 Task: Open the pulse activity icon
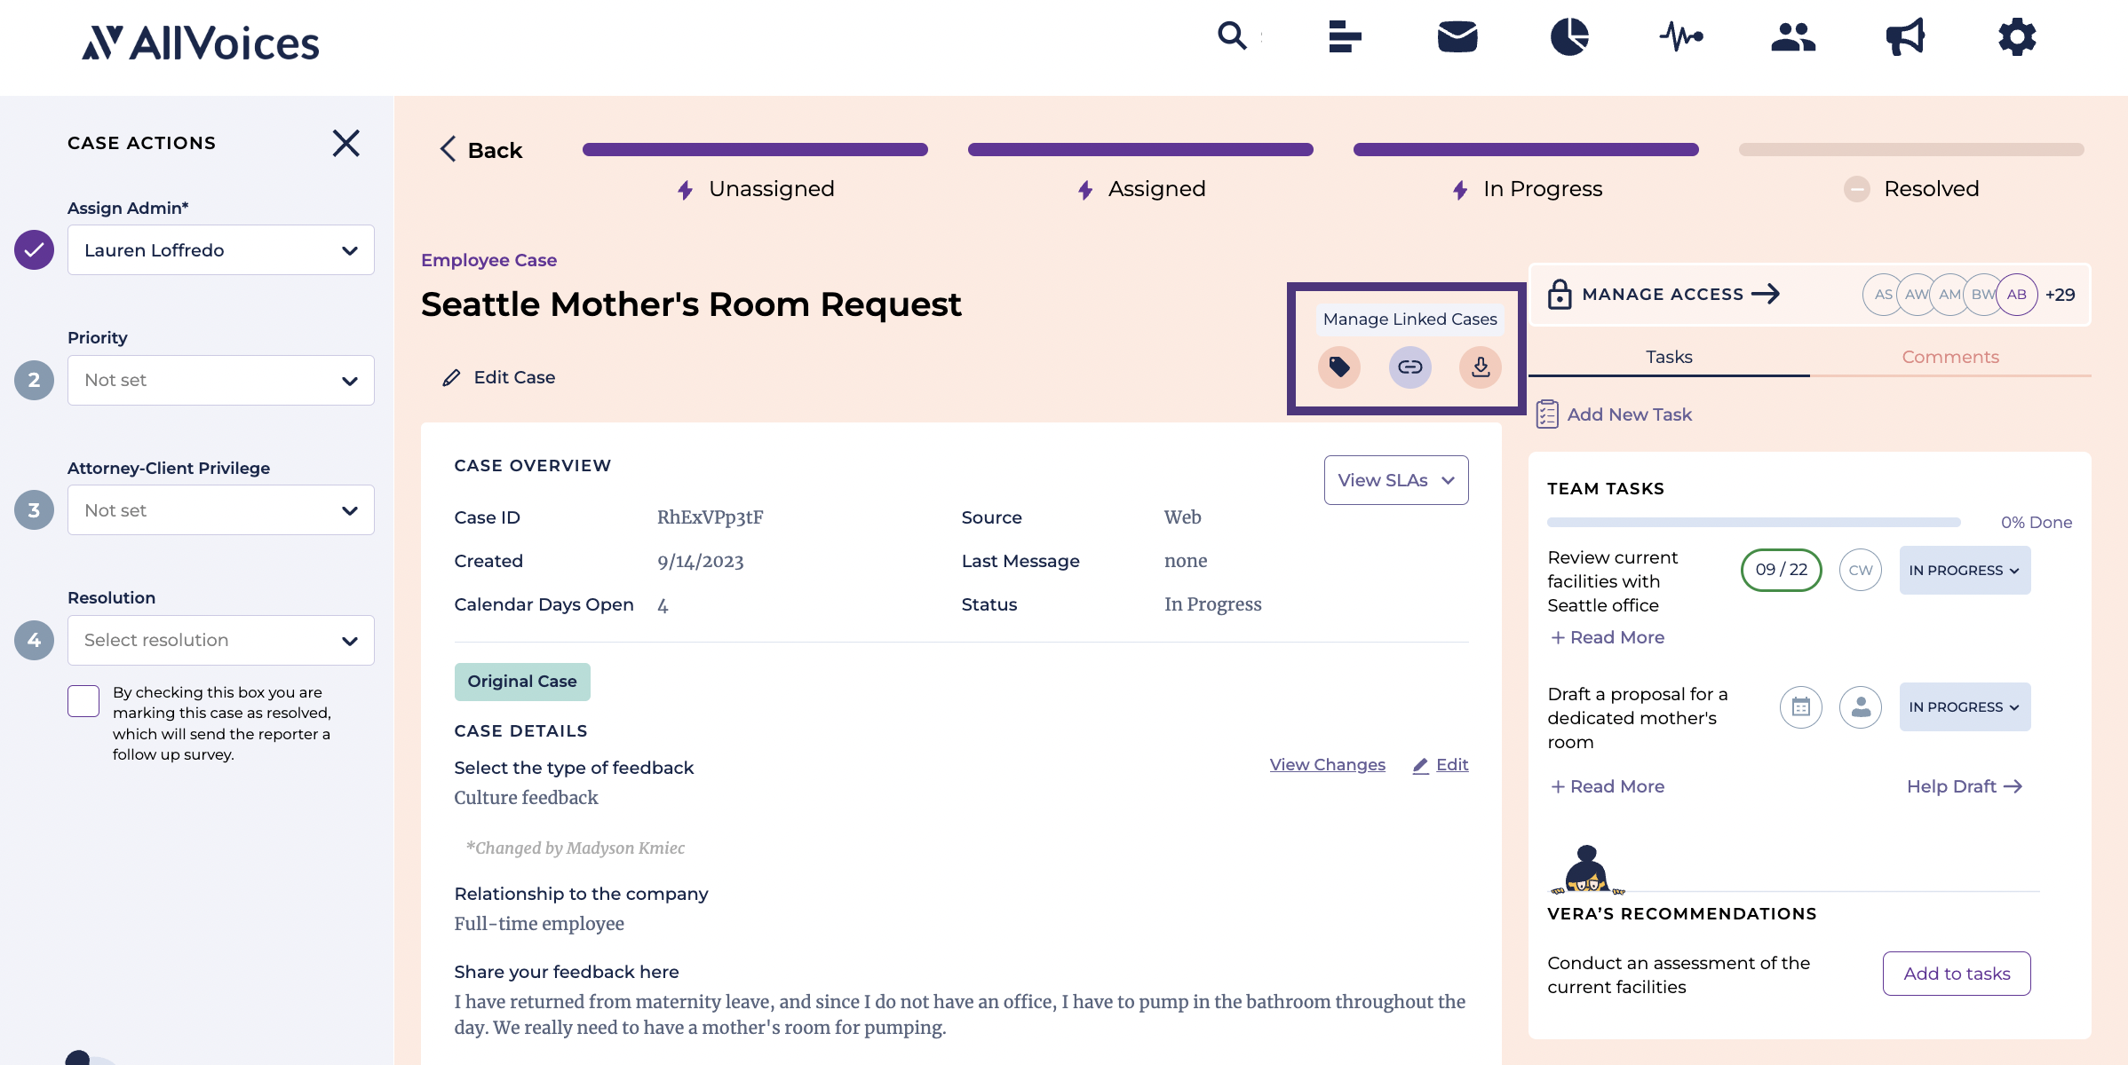[x=1681, y=37]
